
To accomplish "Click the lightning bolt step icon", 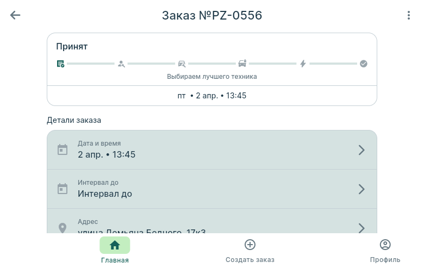I will pyautogui.click(x=303, y=64).
